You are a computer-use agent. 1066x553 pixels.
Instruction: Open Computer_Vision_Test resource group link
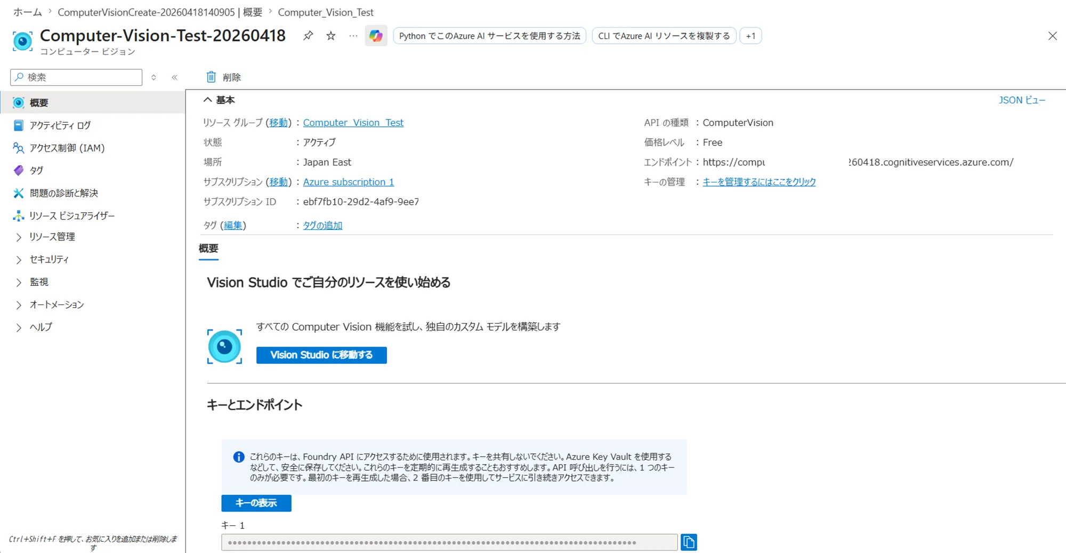point(353,123)
